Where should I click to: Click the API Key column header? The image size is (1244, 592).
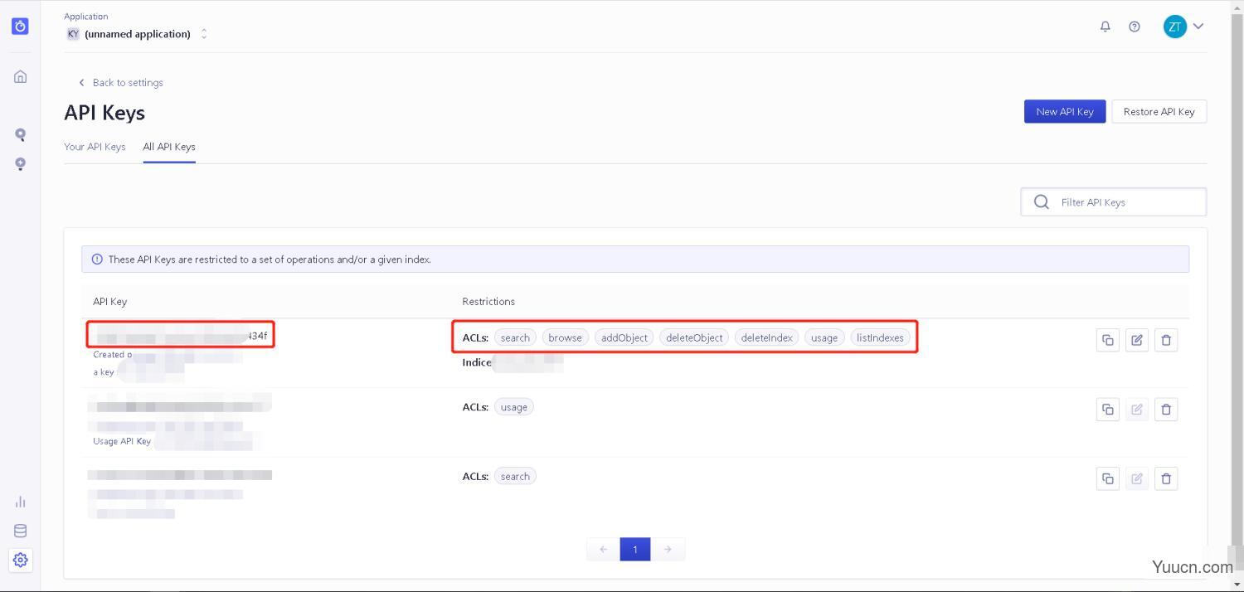tap(109, 302)
